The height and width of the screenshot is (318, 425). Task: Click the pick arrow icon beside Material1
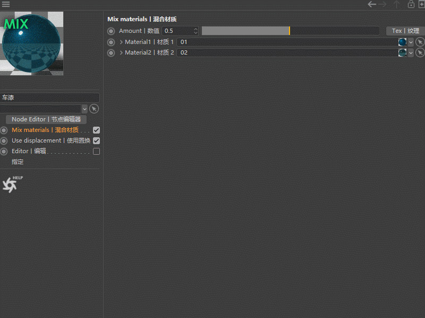pos(420,42)
